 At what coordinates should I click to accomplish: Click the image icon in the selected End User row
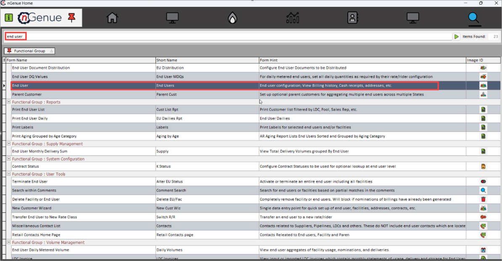[x=483, y=85]
